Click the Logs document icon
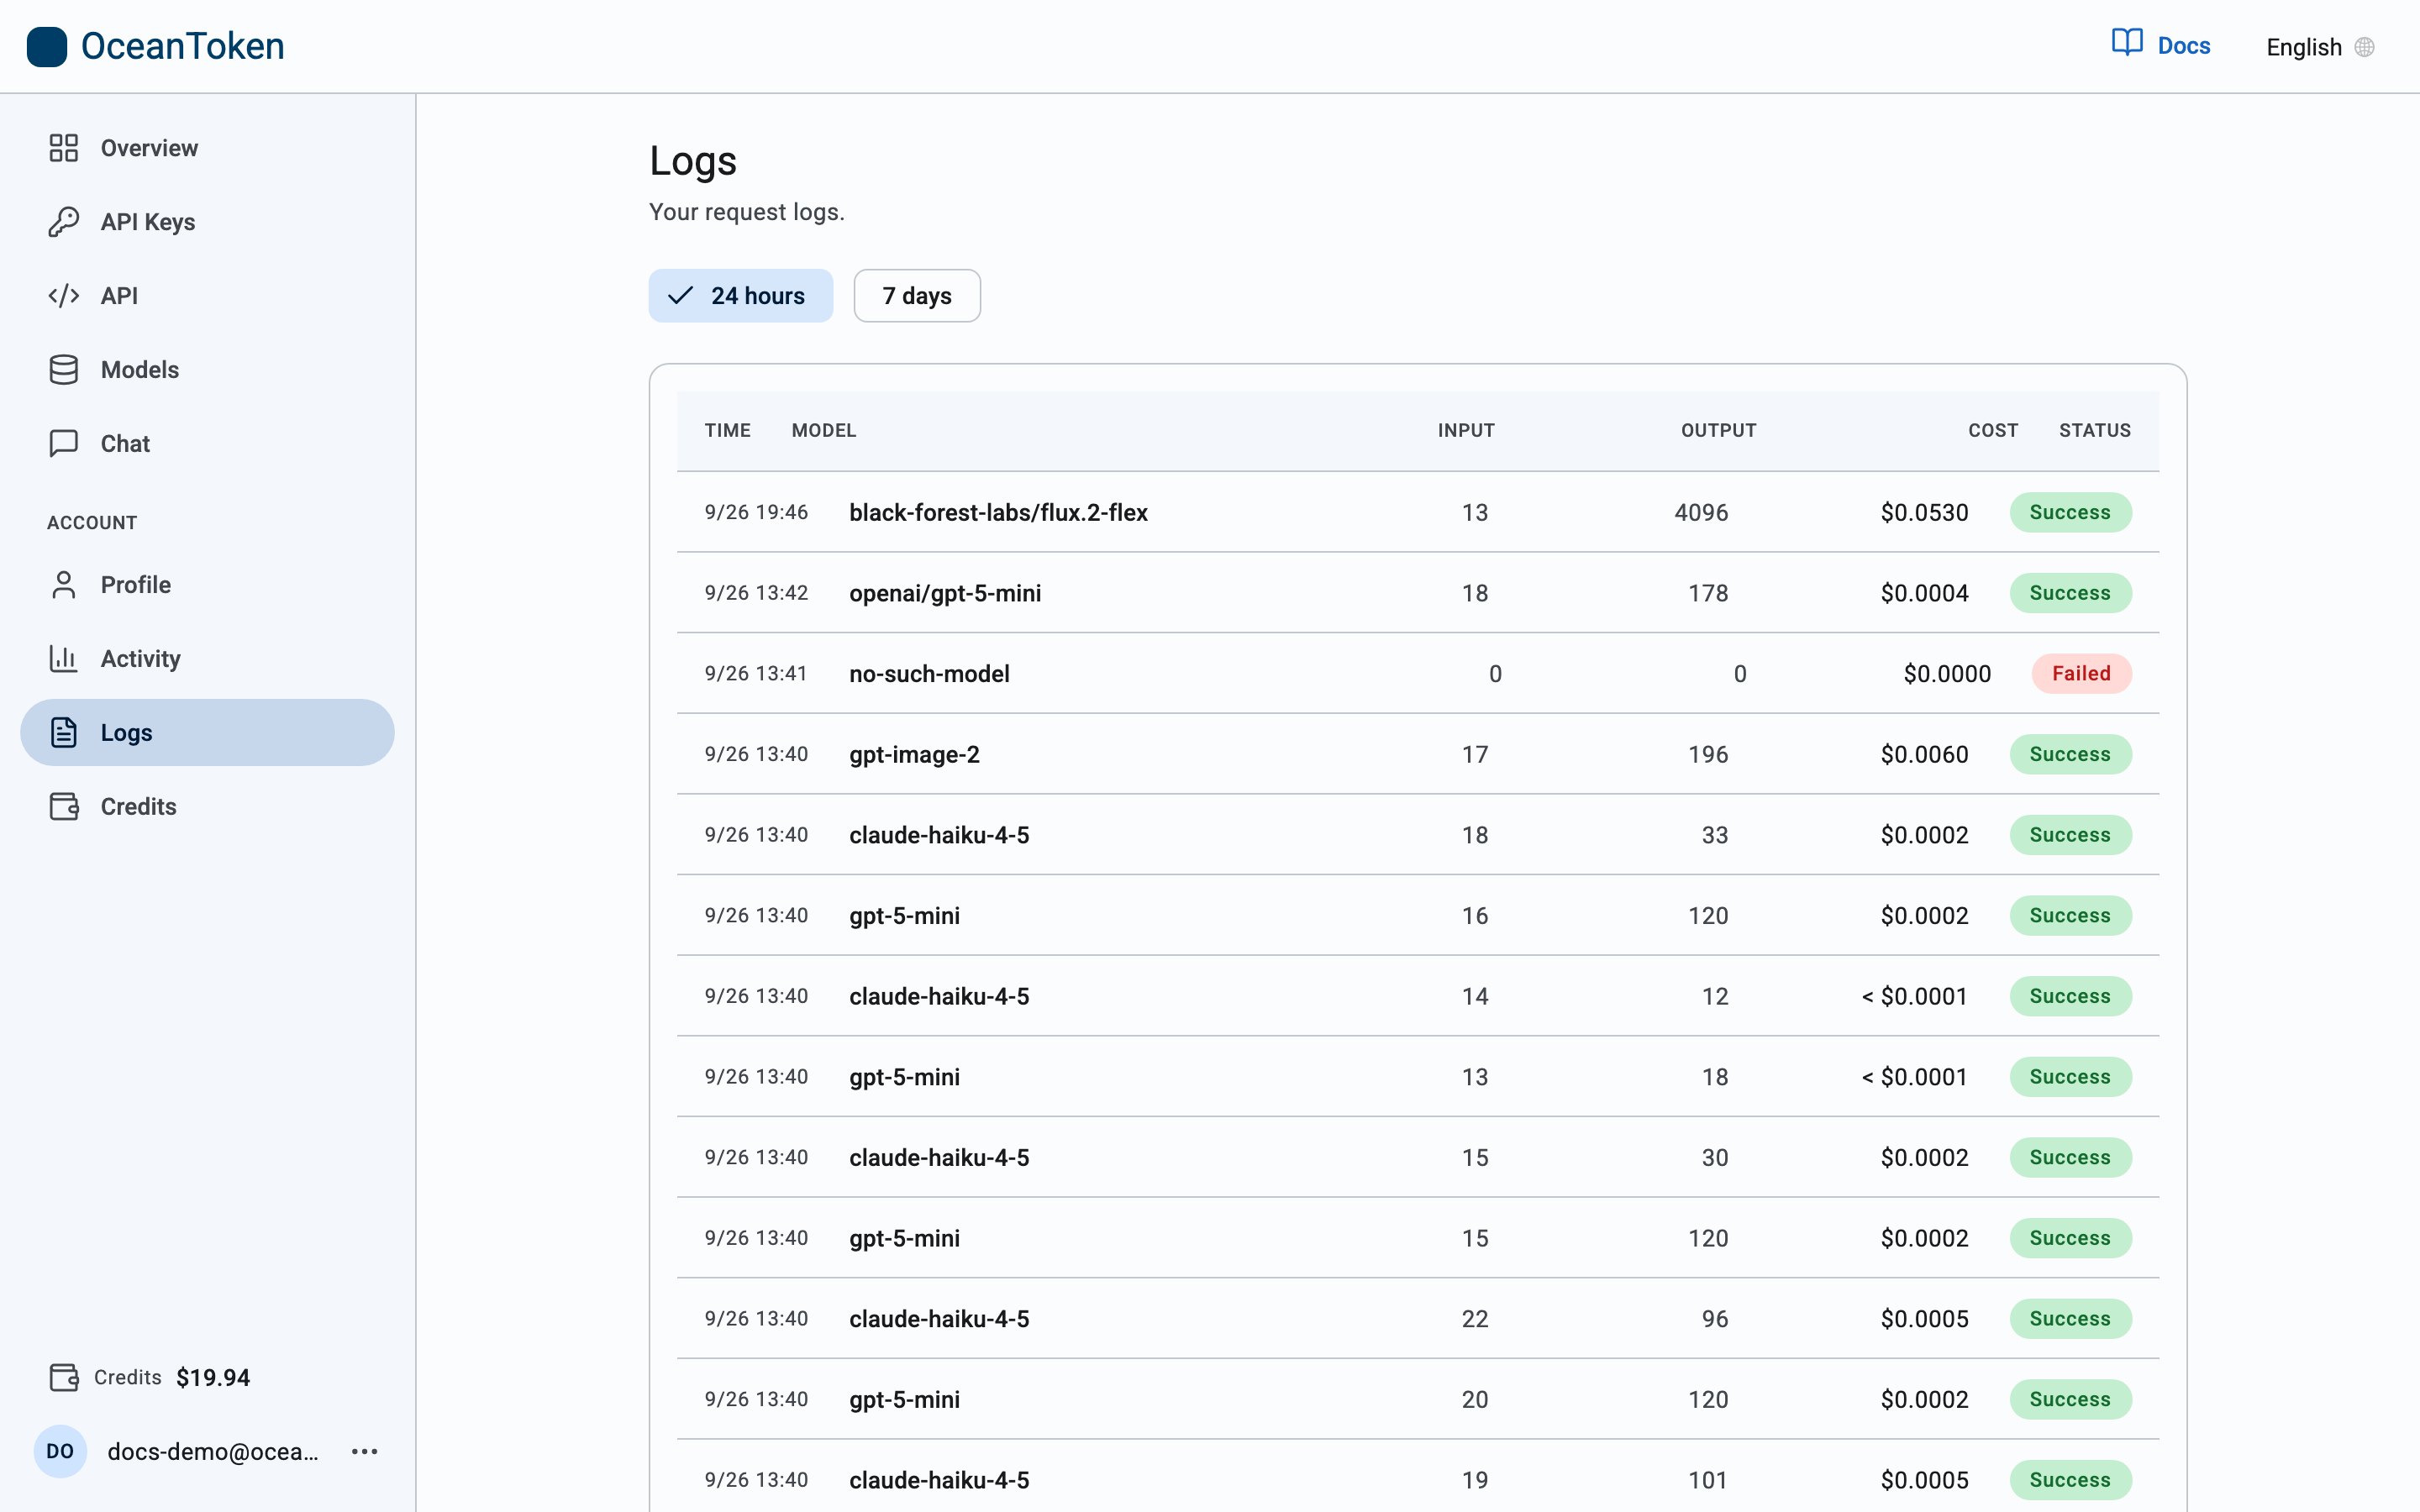This screenshot has height=1512, width=2420. click(64, 732)
